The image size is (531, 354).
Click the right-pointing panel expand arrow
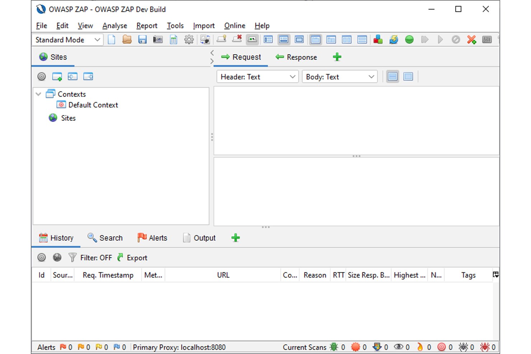pos(212,61)
